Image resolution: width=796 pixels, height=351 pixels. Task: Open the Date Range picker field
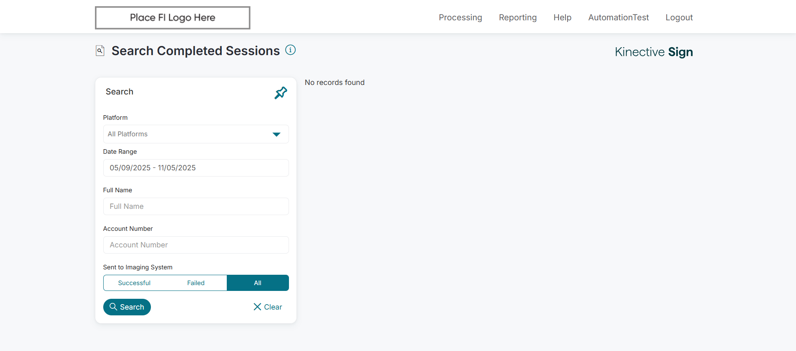(x=196, y=168)
